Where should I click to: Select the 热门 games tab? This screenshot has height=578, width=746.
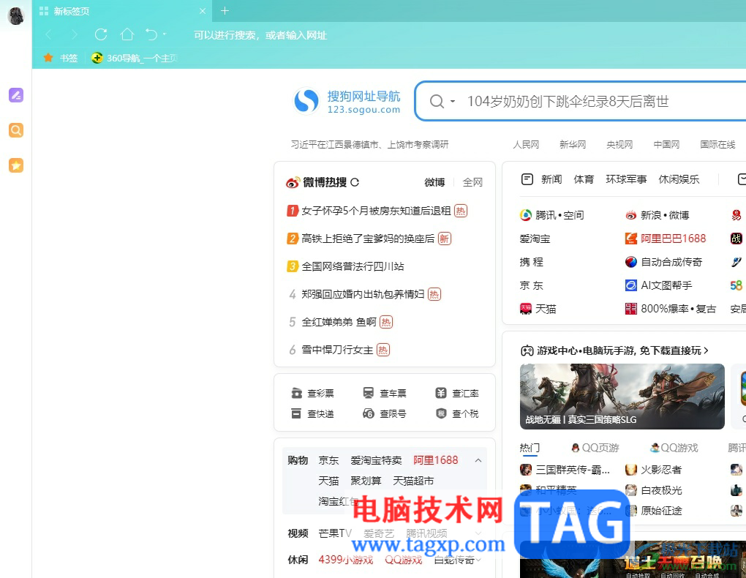click(x=530, y=448)
